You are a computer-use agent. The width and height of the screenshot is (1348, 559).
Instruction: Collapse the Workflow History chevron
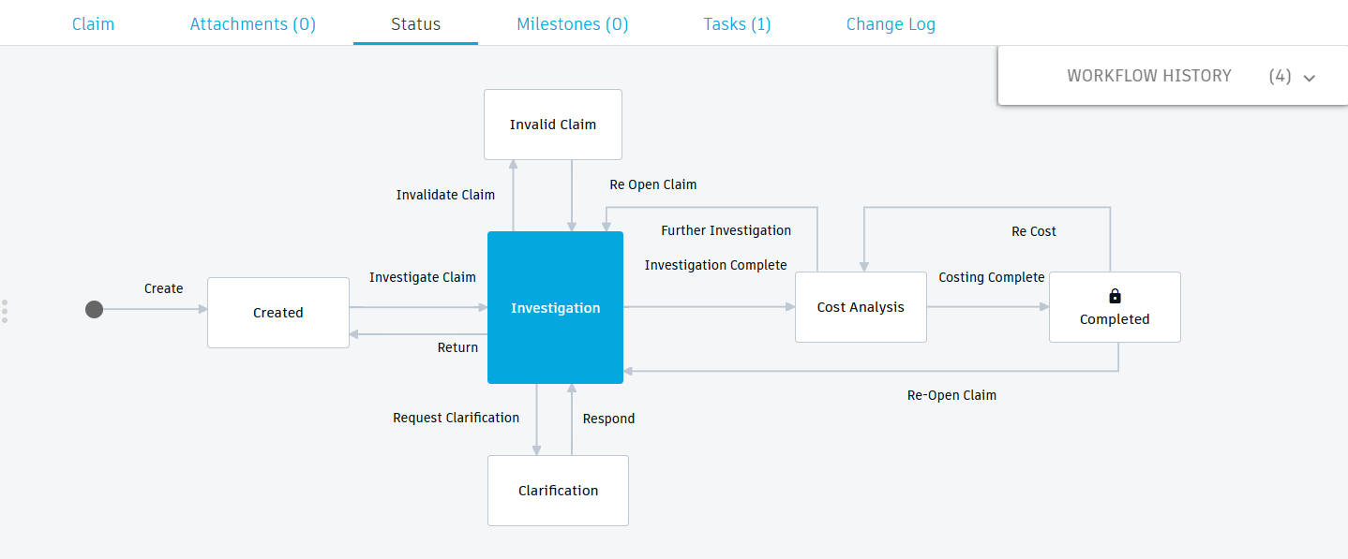pos(1309,79)
